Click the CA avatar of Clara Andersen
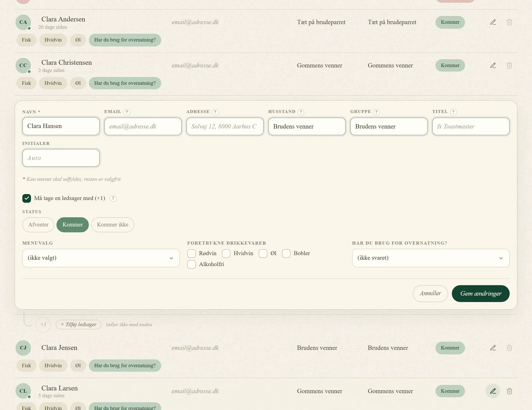532x410 pixels. [x=23, y=22]
